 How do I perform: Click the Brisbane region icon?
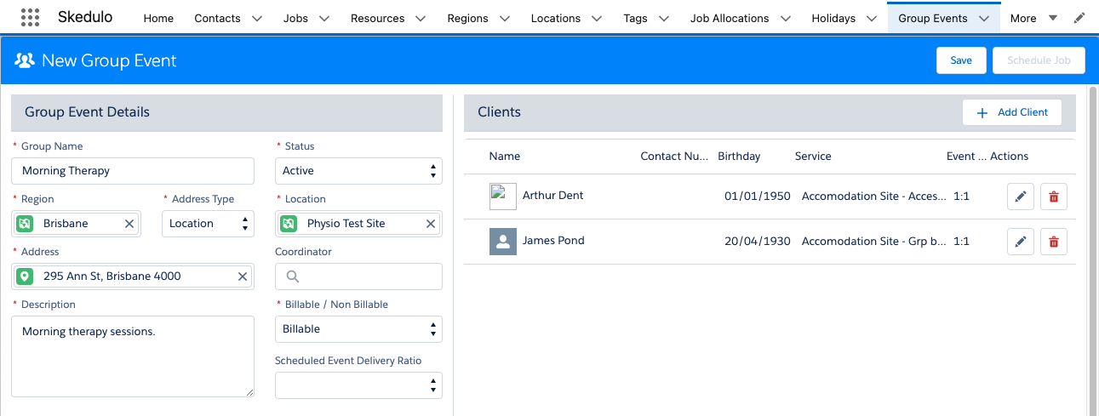click(25, 224)
